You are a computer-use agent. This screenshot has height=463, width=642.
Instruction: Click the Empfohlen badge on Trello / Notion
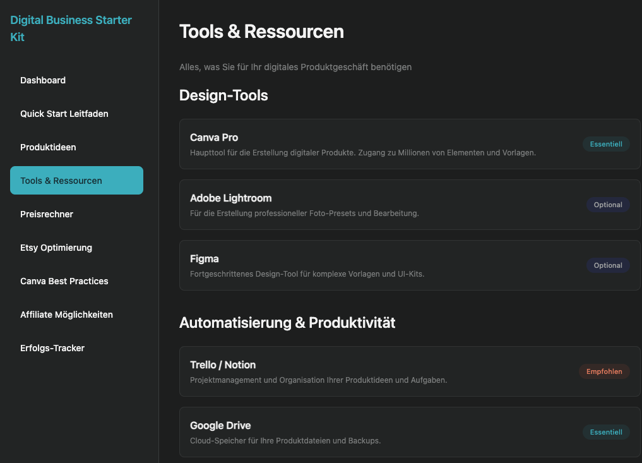[x=604, y=371]
